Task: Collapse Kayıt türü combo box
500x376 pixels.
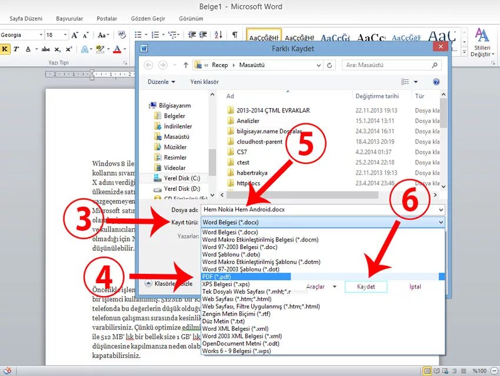Action: pyautogui.click(x=441, y=222)
